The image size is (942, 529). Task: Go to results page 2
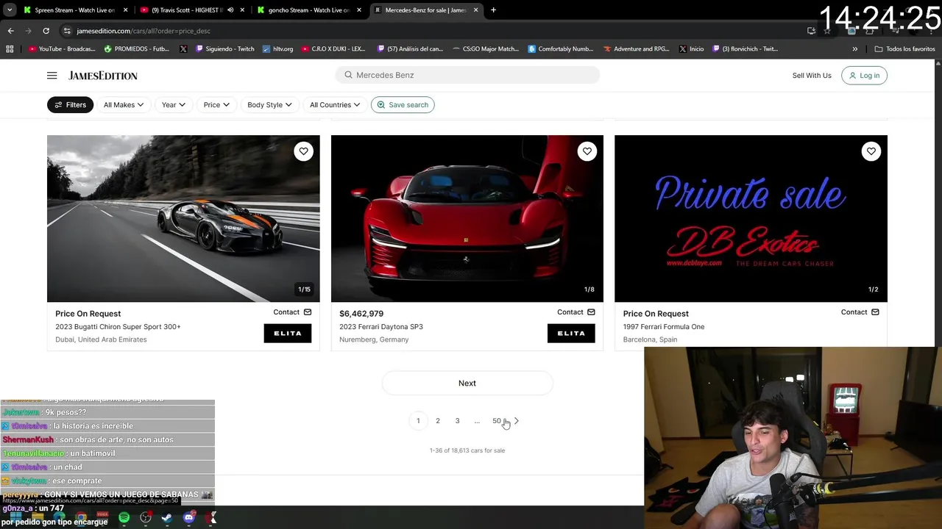click(438, 421)
